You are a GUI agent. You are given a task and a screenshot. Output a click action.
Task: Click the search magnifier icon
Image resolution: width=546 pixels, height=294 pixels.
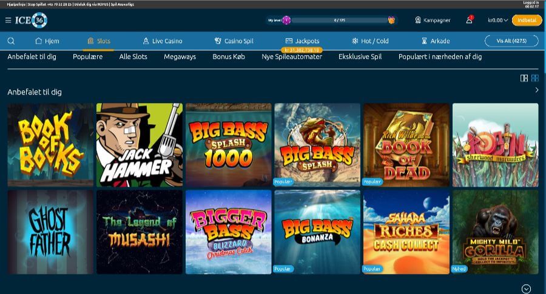(x=11, y=41)
